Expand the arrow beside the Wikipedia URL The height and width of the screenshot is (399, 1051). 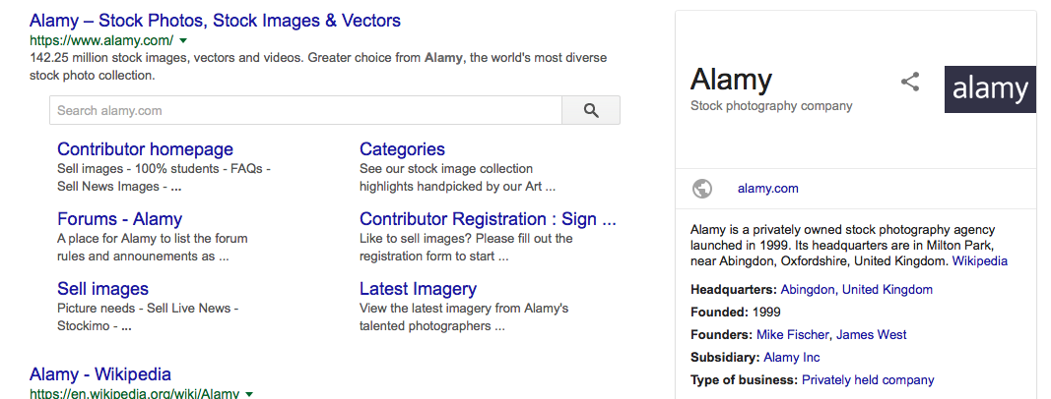point(249,394)
